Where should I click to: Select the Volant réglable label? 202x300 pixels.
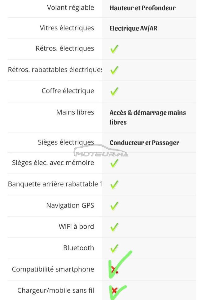coord(71,8)
